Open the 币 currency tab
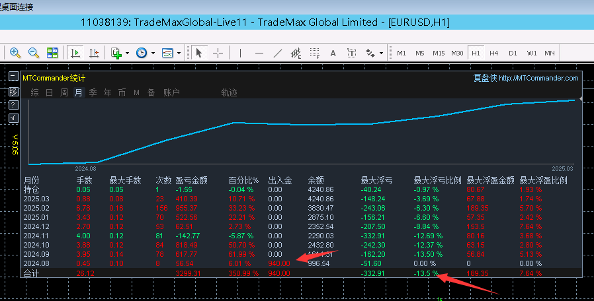 point(122,92)
